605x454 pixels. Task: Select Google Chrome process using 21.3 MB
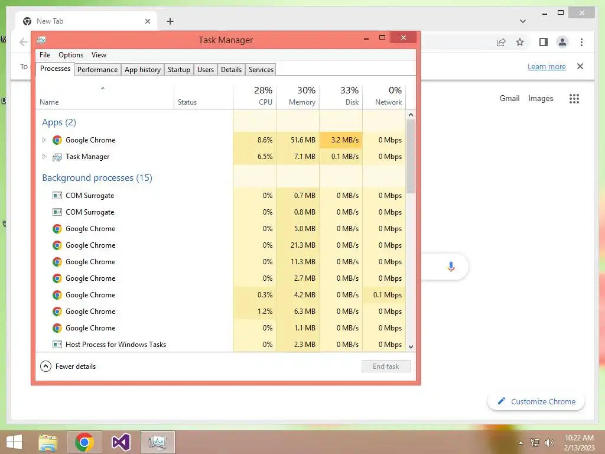(x=221, y=245)
